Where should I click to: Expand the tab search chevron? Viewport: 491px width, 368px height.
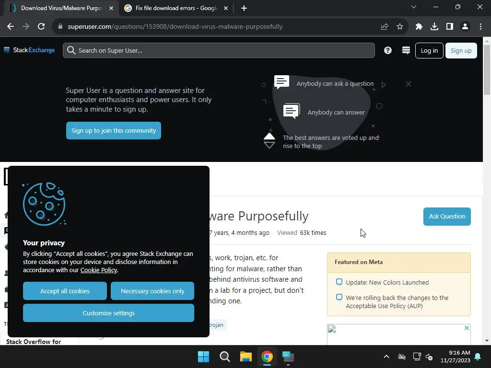click(x=414, y=7)
